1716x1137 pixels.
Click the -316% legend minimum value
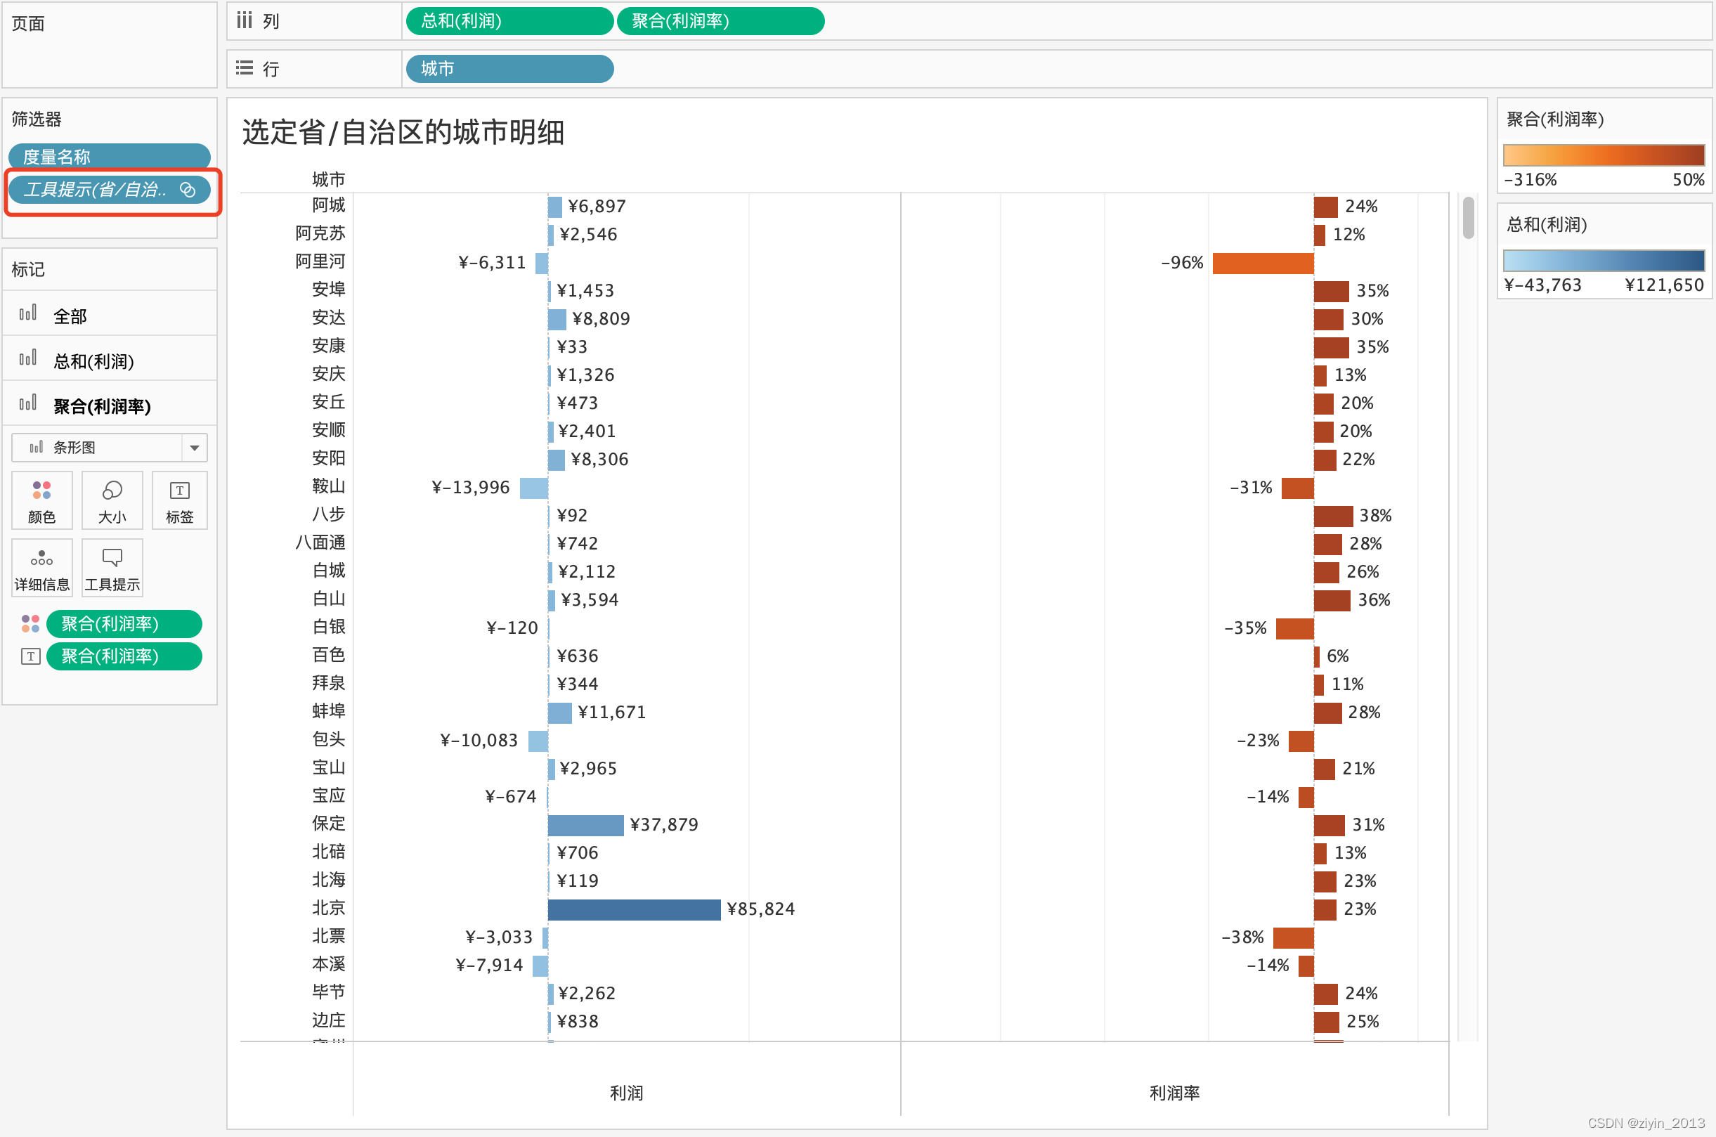click(1530, 180)
